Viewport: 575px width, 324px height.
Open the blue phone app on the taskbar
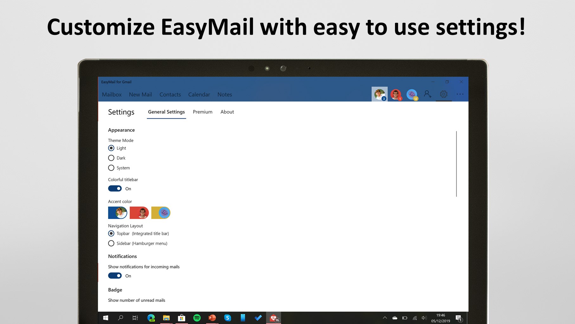point(243,318)
